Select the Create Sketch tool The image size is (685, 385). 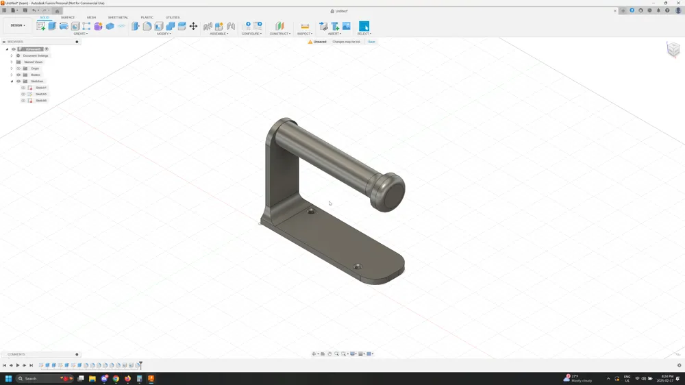[40, 26]
